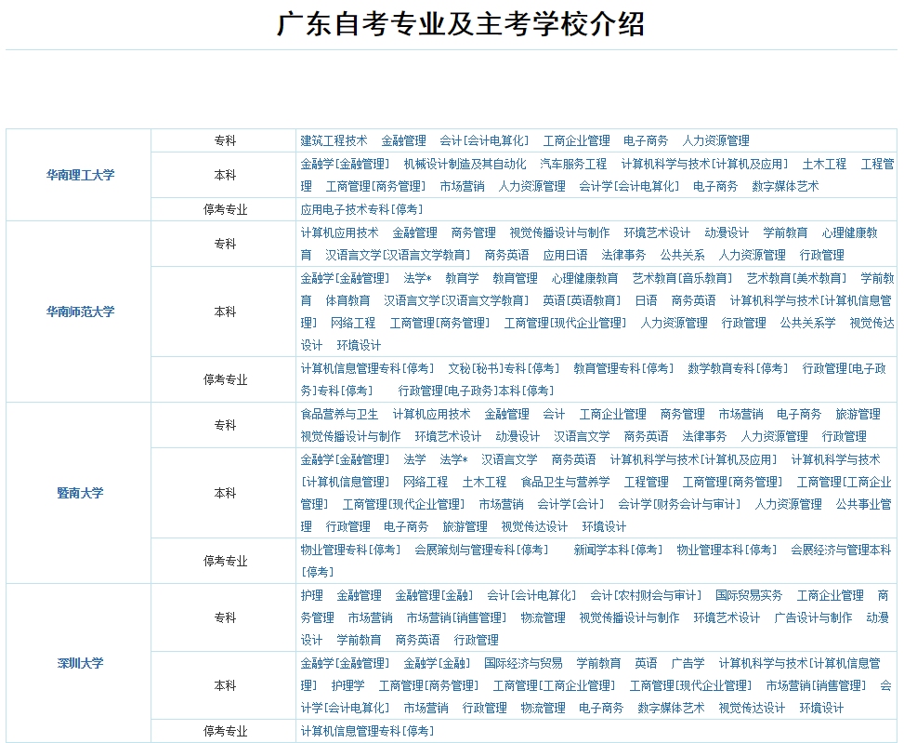
Task: Click the 体育教育 major link
Action: (x=347, y=300)
